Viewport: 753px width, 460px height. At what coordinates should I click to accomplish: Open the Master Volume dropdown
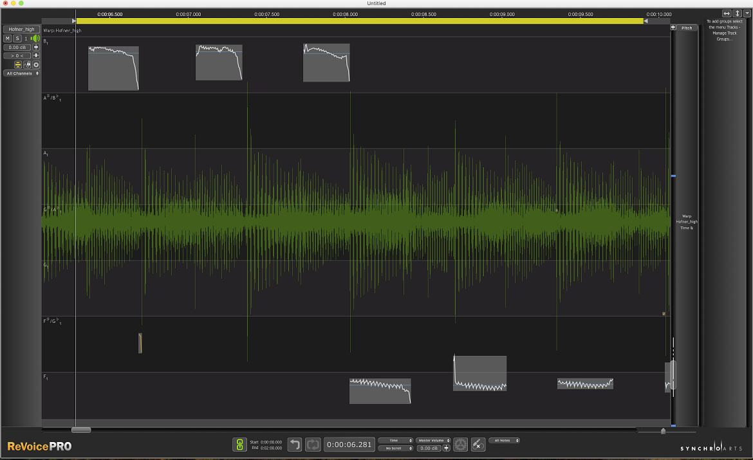pos(433,440)
